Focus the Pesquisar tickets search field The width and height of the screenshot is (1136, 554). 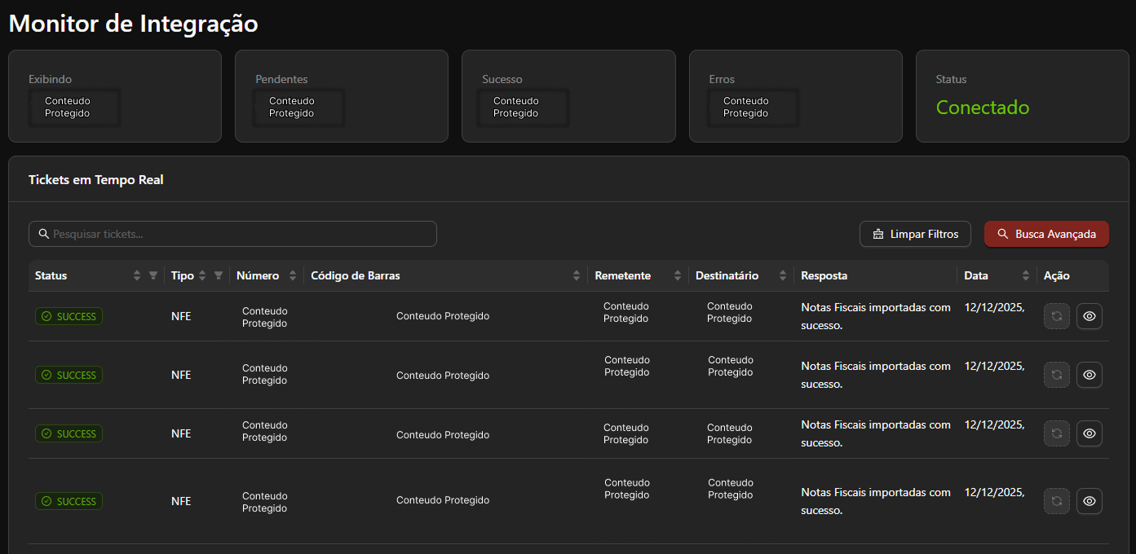(232, 234)
